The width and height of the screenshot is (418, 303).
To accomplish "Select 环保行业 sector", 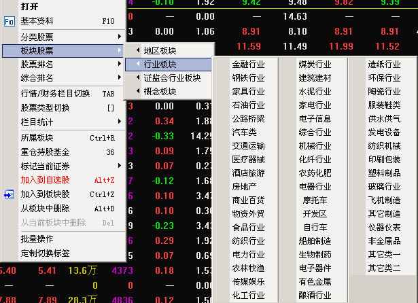I will [x=384, y=78].
